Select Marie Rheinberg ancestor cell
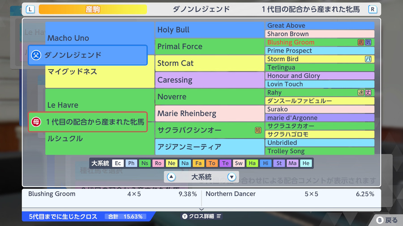Image resolution: width=403 pixels, height=226 pixels. [210, 113]
